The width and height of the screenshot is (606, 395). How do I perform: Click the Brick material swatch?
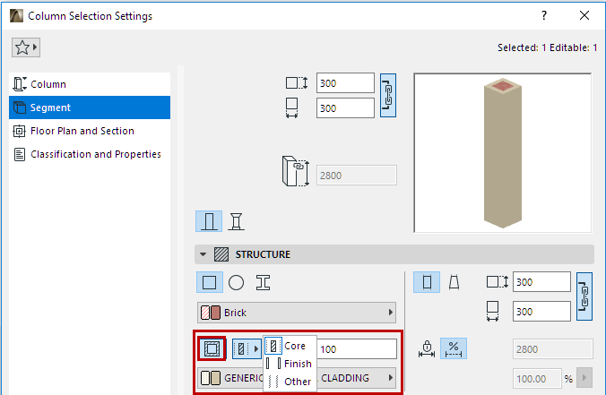211,313
